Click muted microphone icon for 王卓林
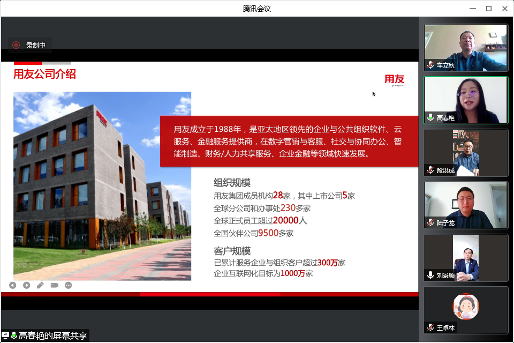 click(430, 327)
